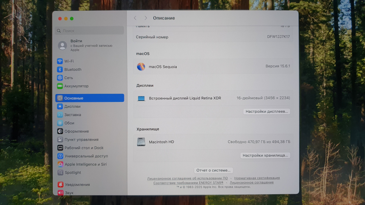Click the macOS Sequoia name text
The height and width of the screenshot is (205, 365).
163,67
